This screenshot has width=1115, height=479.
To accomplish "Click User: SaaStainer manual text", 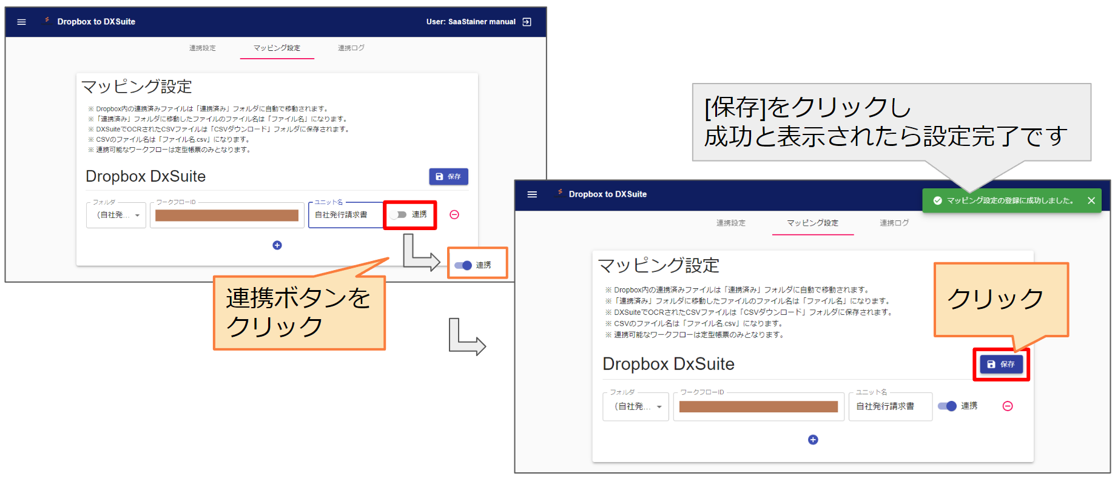I will coord(471,22).
